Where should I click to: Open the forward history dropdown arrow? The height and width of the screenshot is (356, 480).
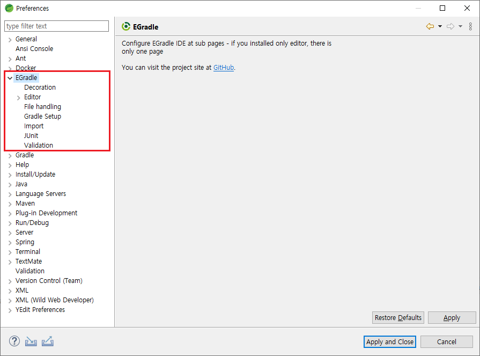(460, 26)
